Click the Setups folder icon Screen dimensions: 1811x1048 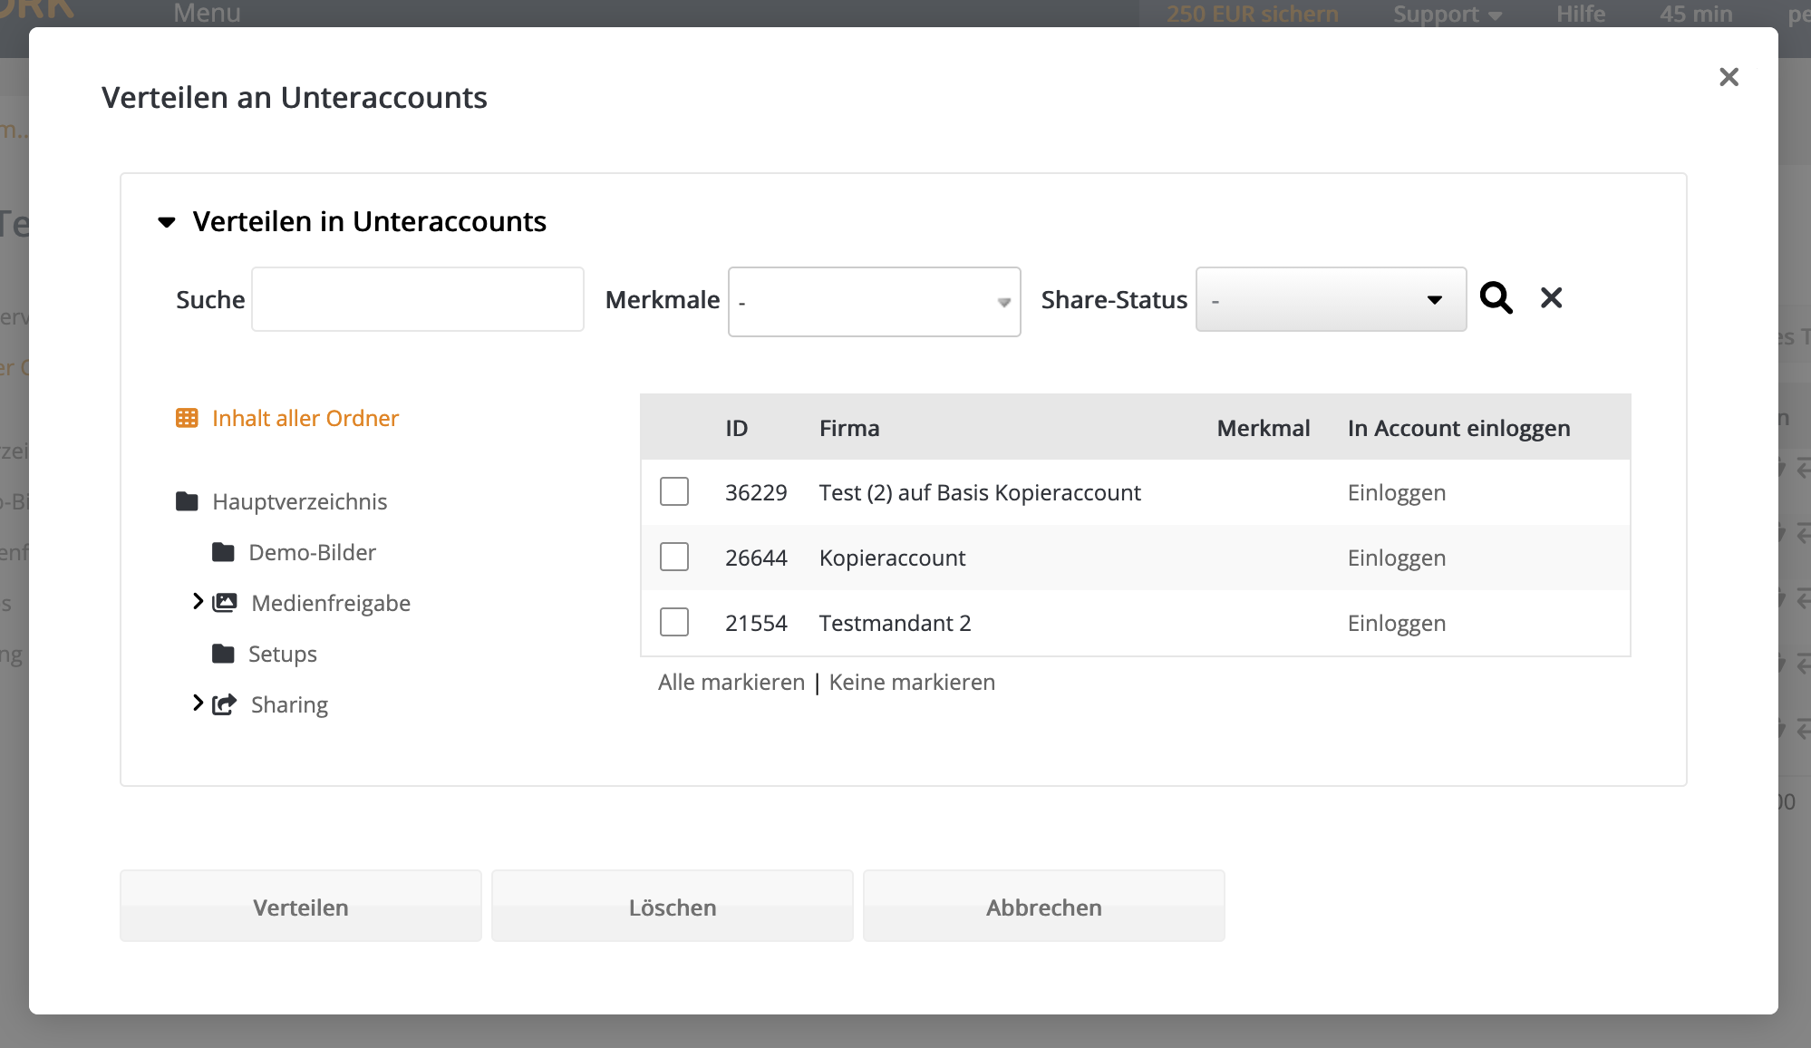tap(223, 654)
